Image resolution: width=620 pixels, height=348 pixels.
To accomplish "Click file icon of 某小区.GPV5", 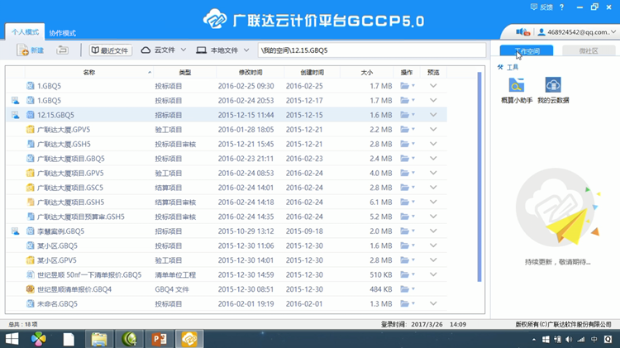I will 30,260.
